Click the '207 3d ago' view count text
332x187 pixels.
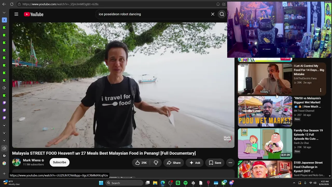pyautogui.click(x=302, y=115)
